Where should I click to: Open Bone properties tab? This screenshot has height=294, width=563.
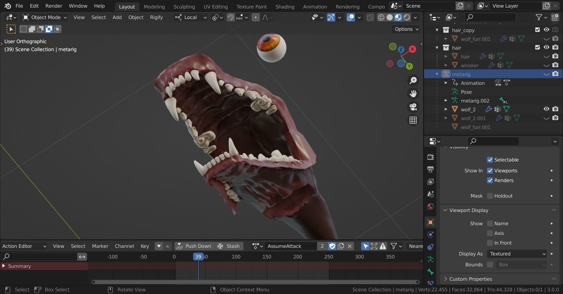click(430, 272)
